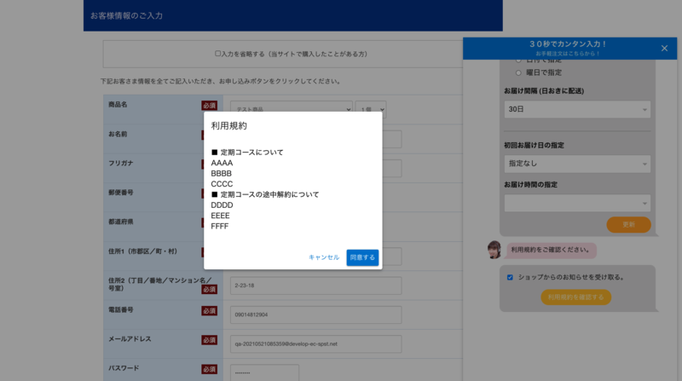
Task: Check the 入力を省略する checkbox
Action: click(218, 54)
